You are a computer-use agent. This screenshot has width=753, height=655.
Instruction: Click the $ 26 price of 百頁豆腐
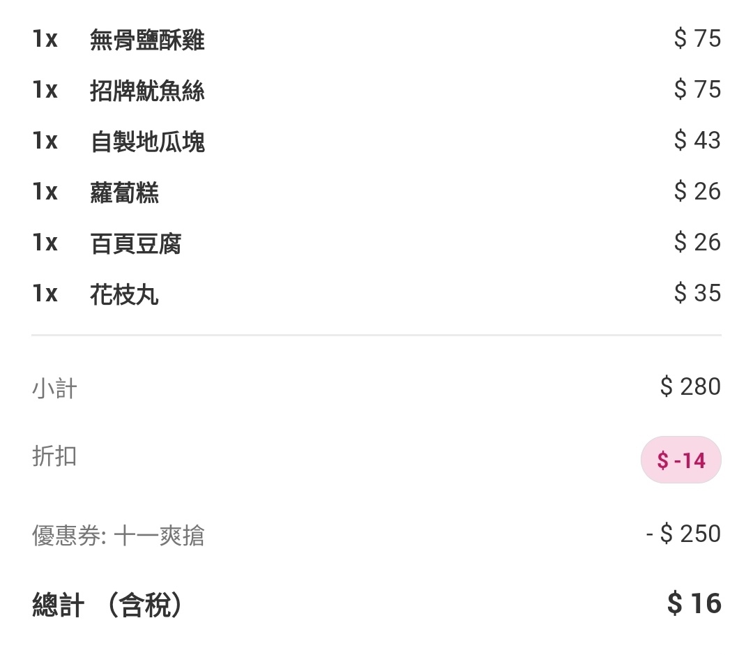[697, 243]
